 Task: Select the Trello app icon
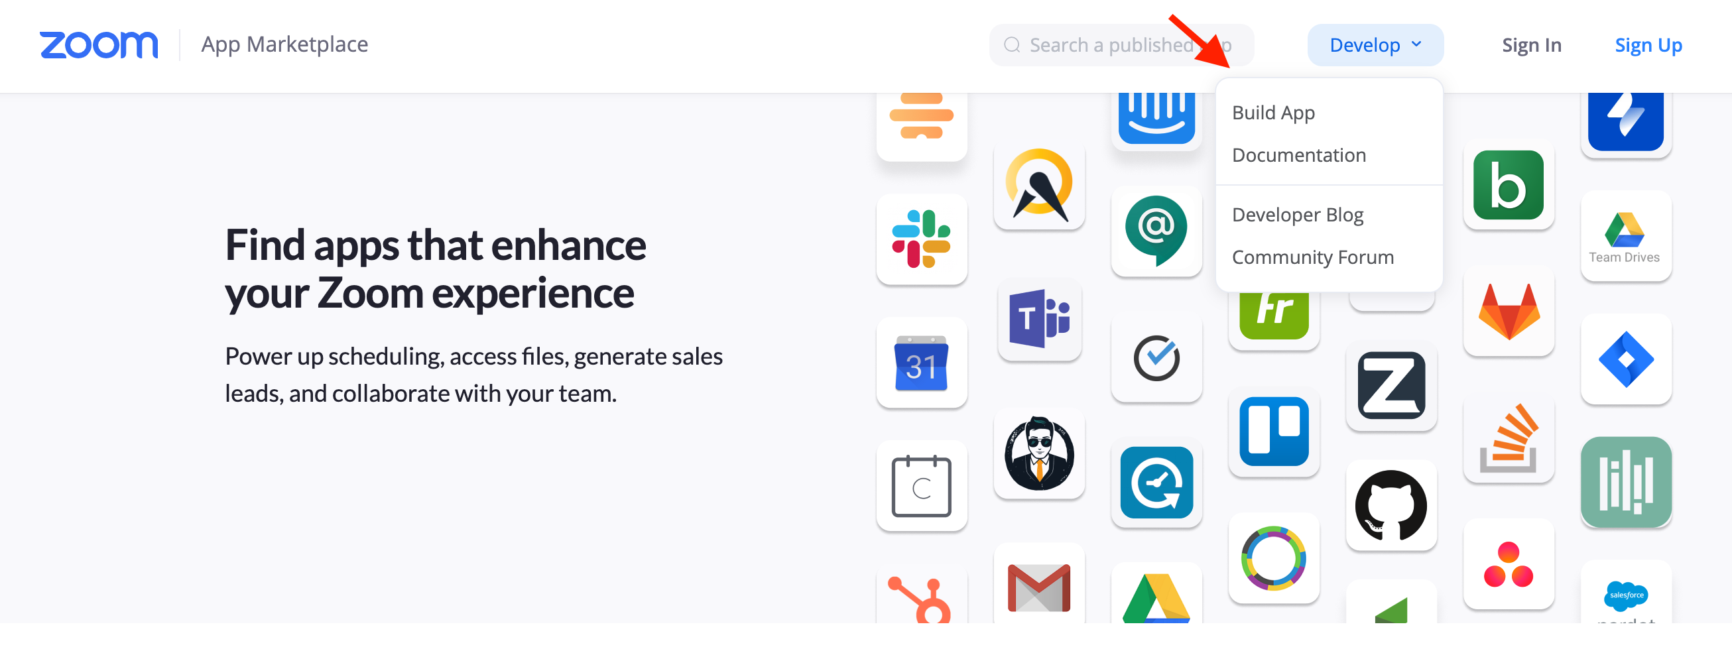pos(1273,432)
